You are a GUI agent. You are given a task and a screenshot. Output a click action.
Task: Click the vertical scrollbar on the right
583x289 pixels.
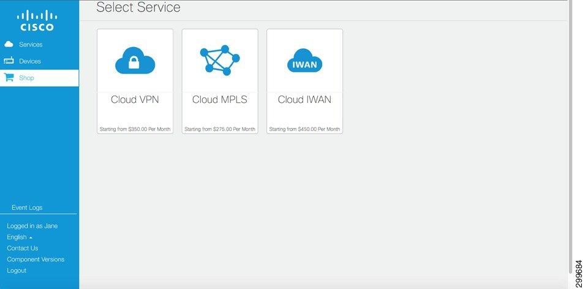[570, 138]
